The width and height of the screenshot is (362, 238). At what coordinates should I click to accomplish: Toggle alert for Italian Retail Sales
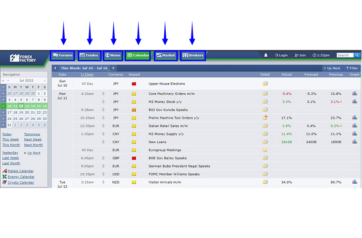click(103, 126)
